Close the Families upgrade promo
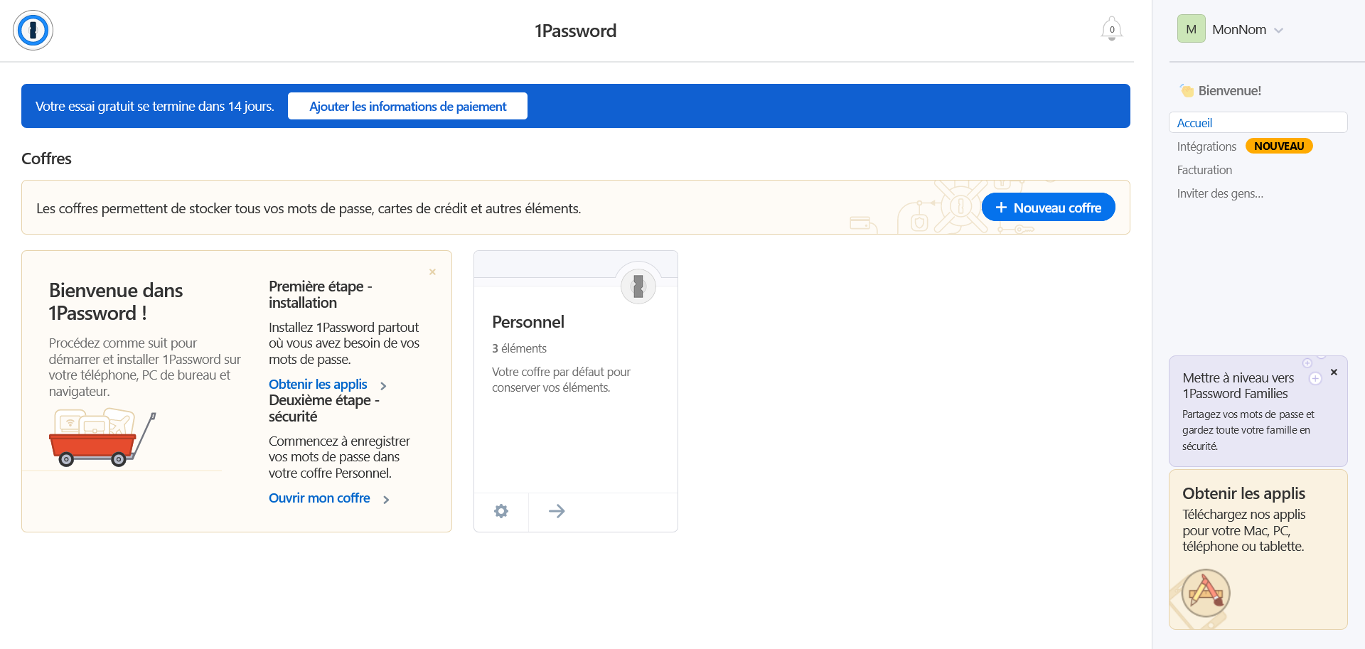The height and width of the screenshot is (649, 1365). point(1334,372)
